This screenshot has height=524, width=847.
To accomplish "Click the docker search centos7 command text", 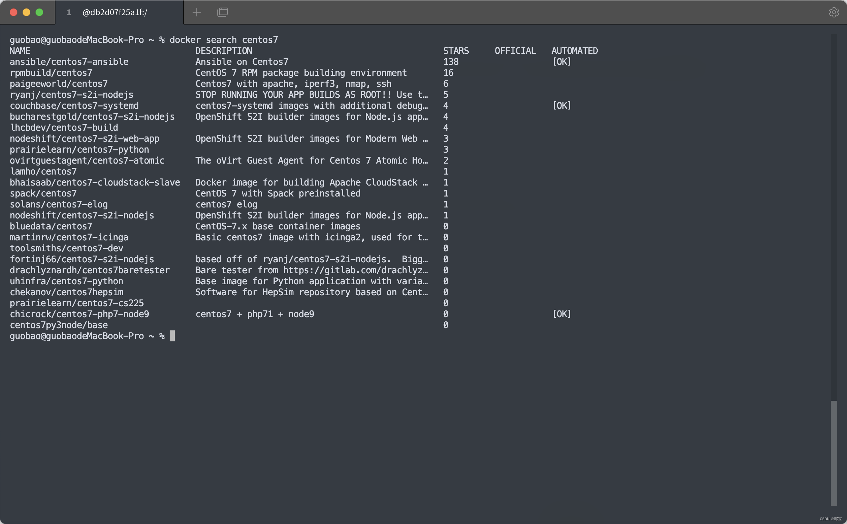I will [x=224, y=39].
